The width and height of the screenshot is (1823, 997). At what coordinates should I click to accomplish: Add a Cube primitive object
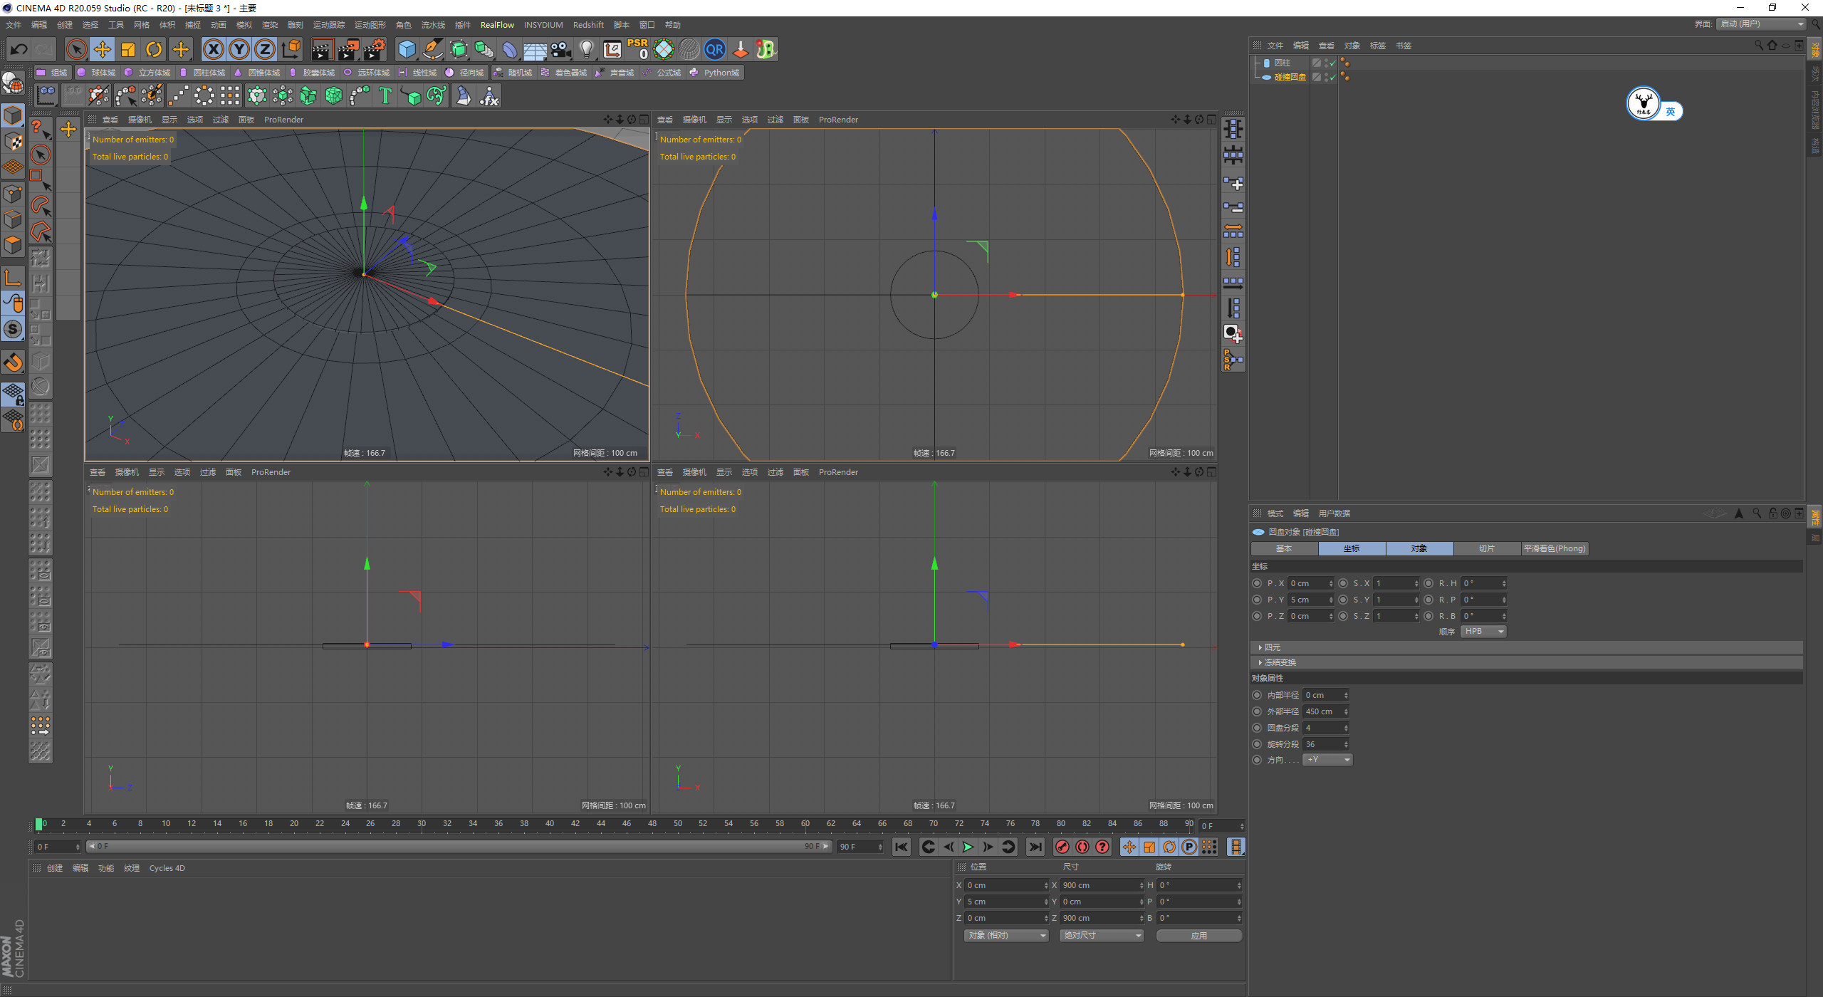(x=407, y=49)
